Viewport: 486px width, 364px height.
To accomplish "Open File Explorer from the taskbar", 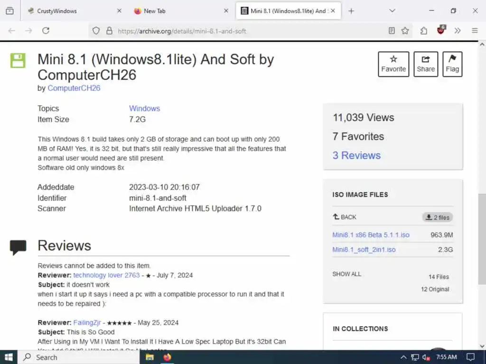I will pos(150,357).
